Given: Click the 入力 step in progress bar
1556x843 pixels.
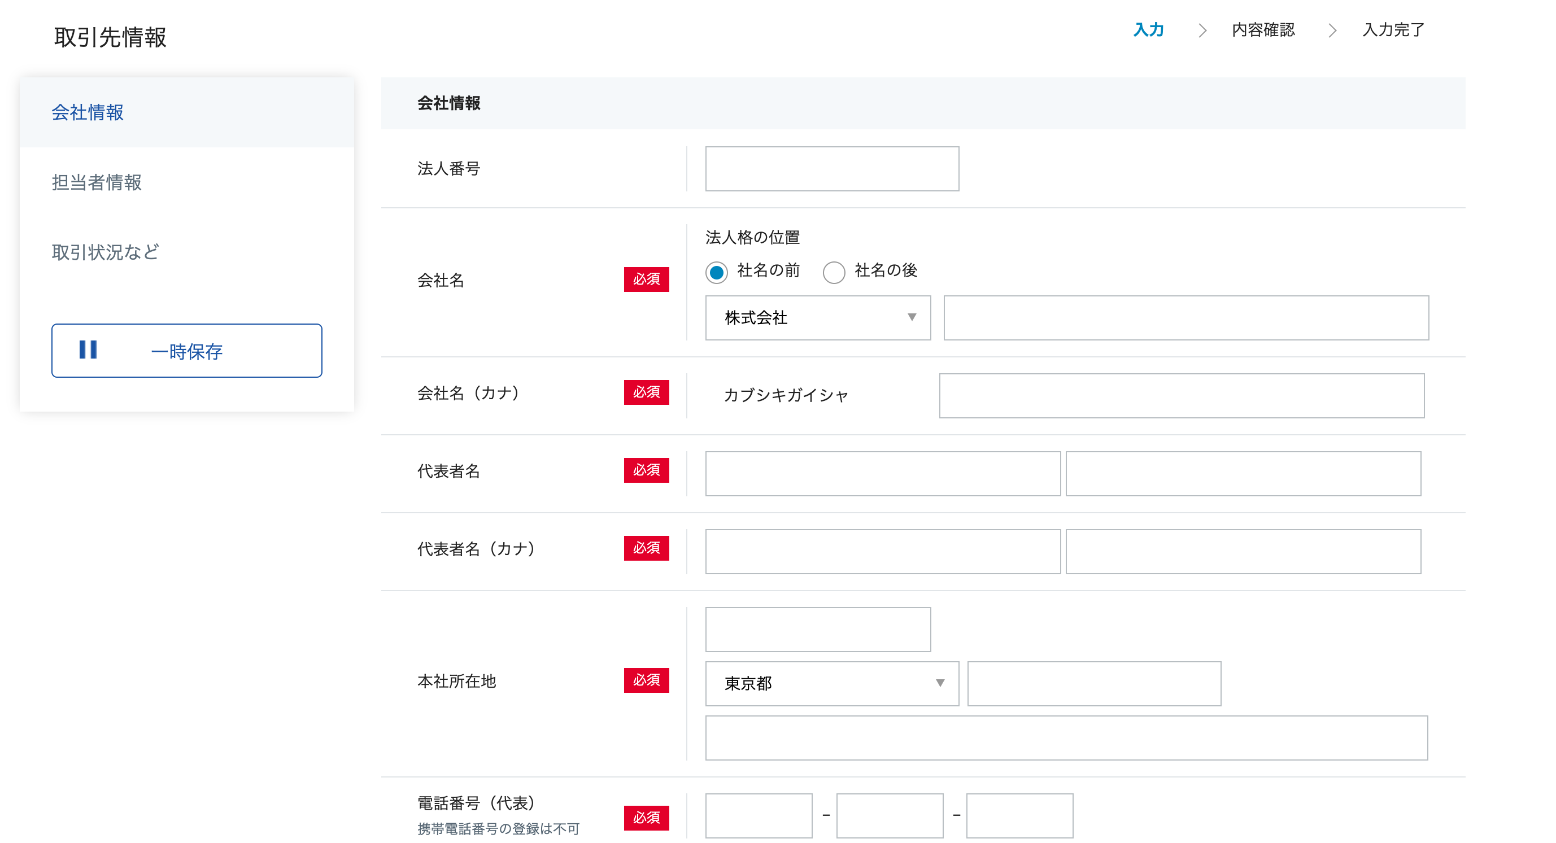Looking at the screenshot, I should tap(1148, 29).
